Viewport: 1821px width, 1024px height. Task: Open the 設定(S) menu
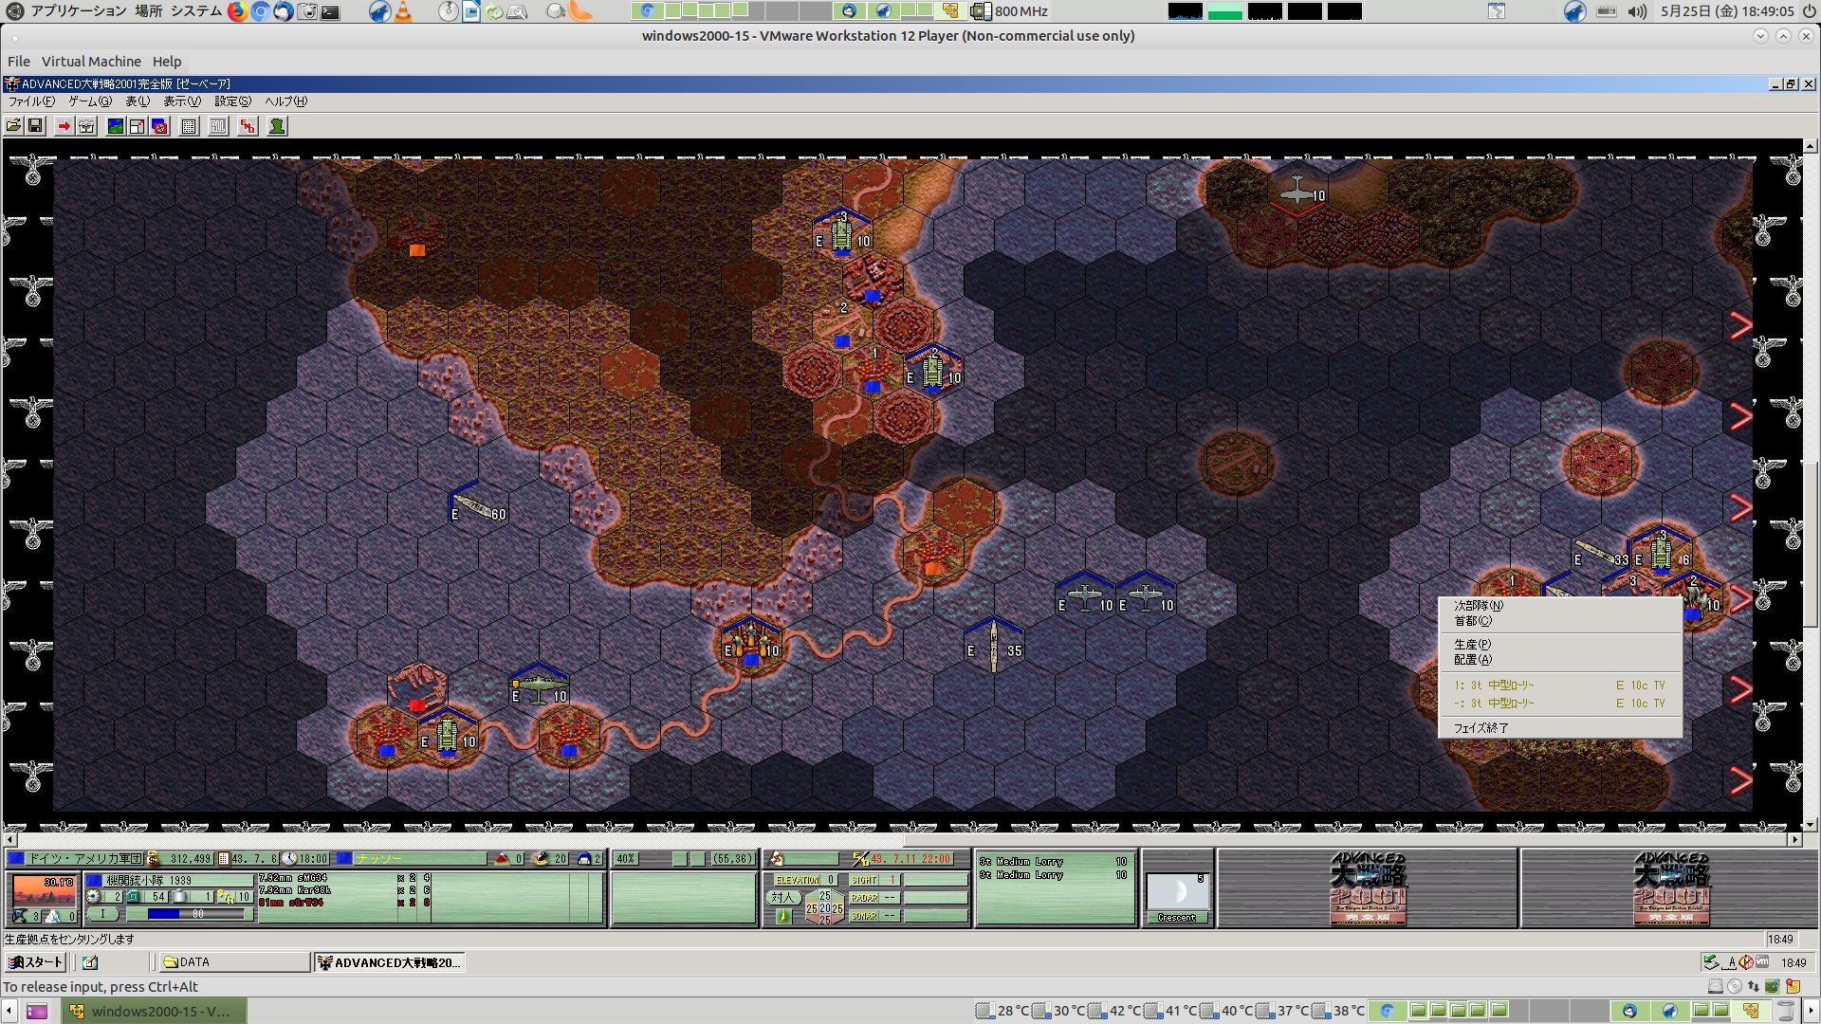(232, 101)
